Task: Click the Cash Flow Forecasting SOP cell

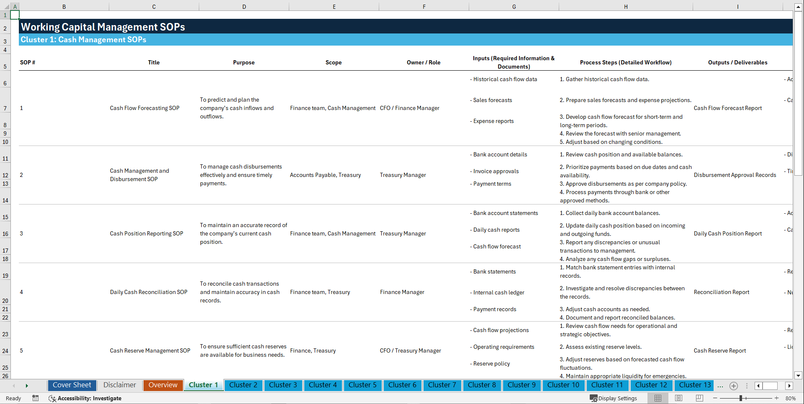Action: [144, 108]
